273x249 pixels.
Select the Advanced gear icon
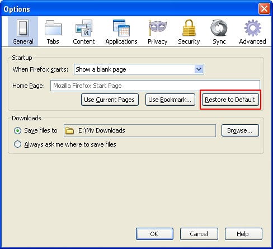(253, 28)
